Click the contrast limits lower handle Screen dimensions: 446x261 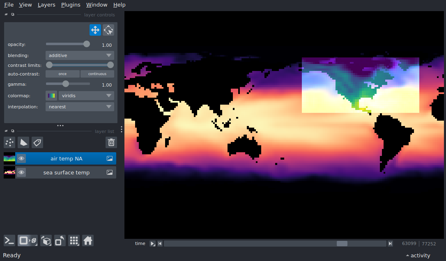click(x=49, y=65)
